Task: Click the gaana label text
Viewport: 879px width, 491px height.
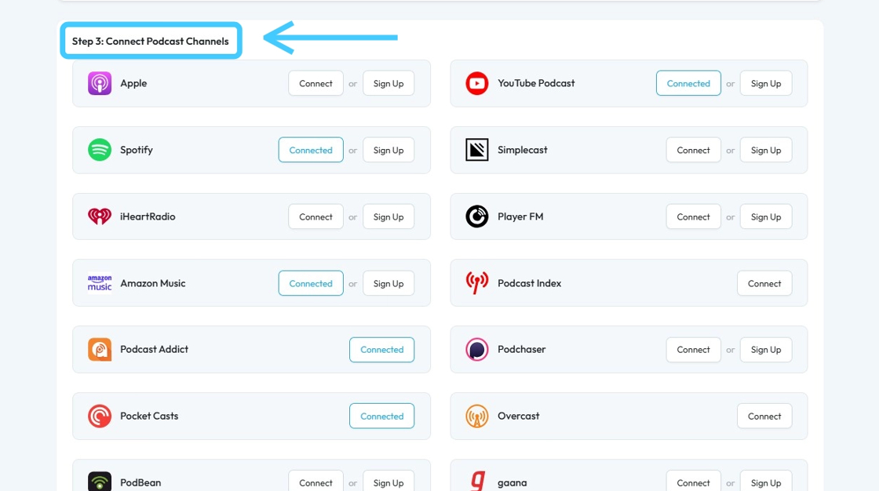Action: [512, 483]
